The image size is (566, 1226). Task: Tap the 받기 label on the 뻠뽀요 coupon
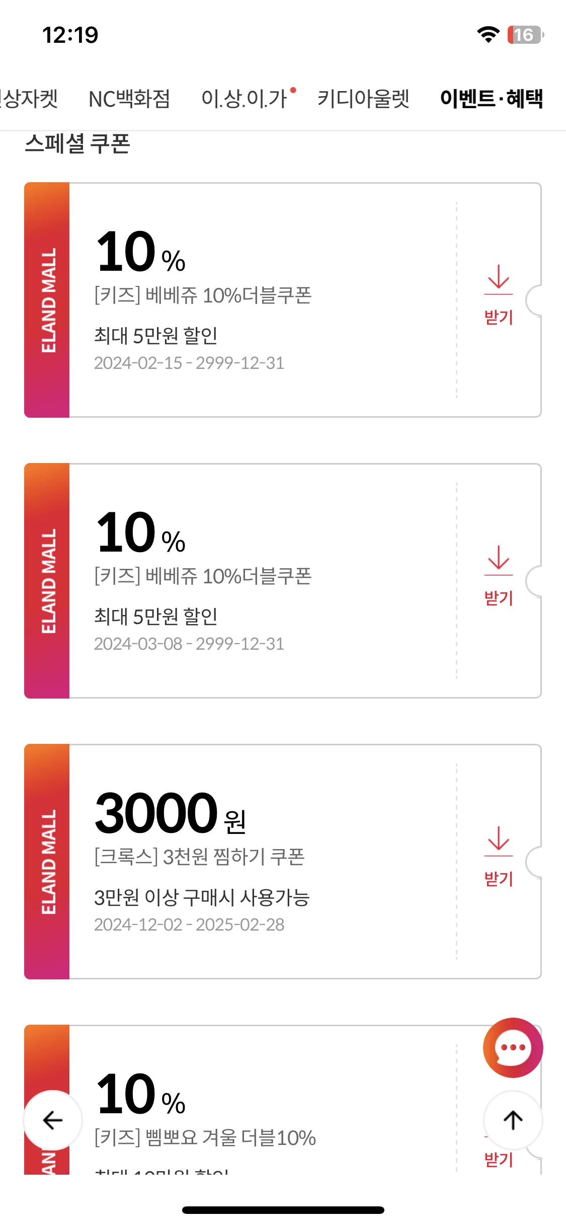pyautogui.click(x=499, y=1160)
